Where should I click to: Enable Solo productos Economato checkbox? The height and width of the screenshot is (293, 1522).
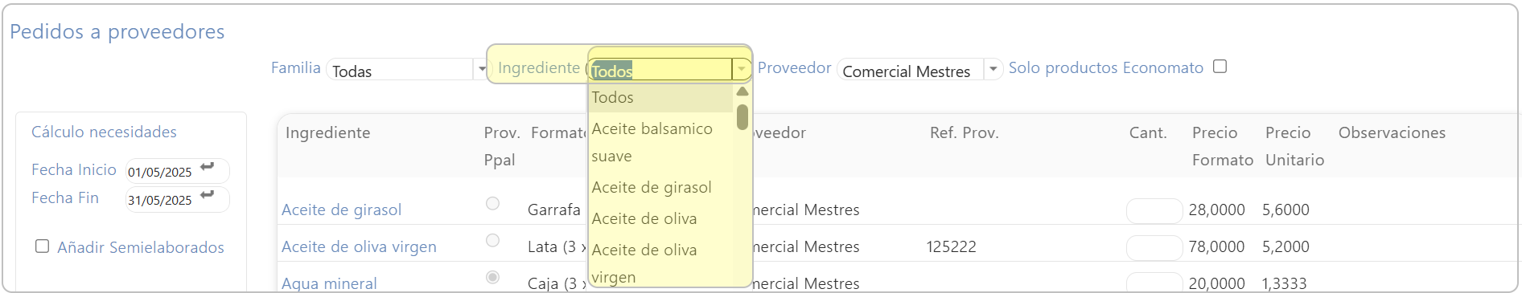[x=1220, y=67]
